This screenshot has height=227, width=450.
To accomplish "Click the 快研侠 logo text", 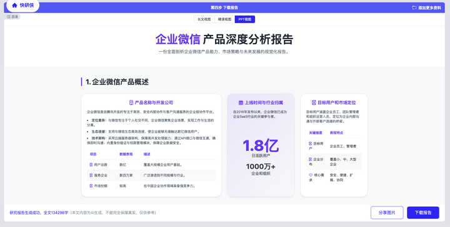I will (27, 5).
